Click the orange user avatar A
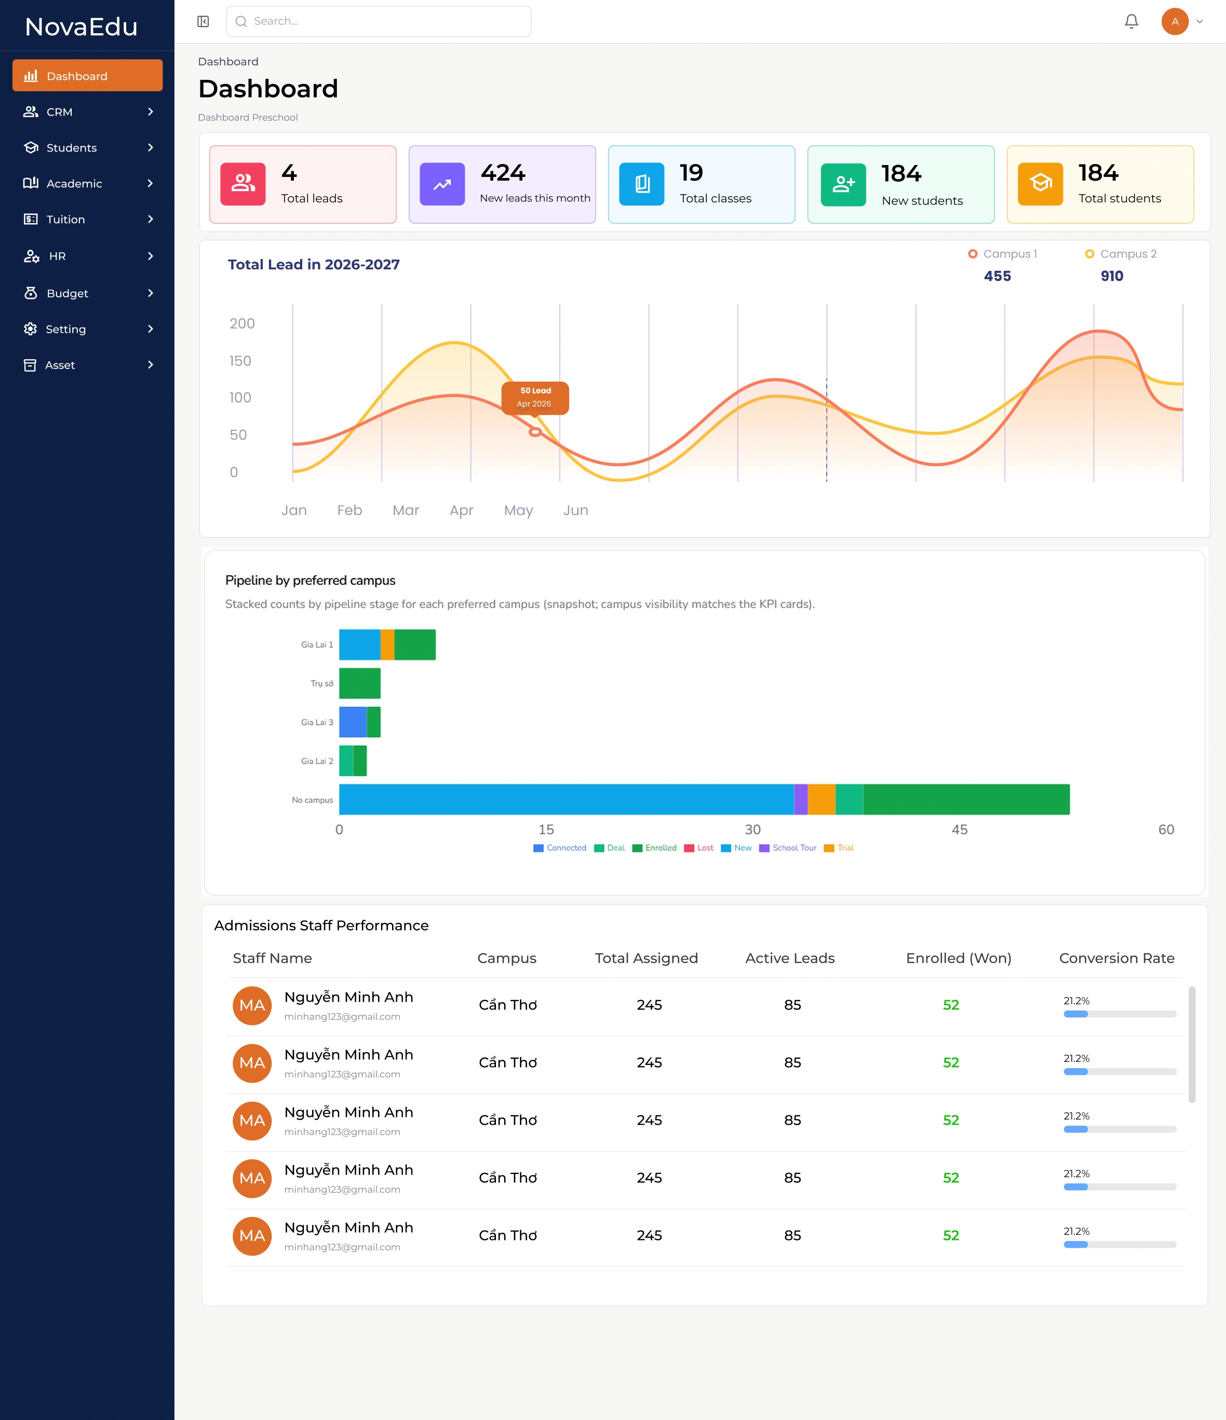The height and width of the screenshot is (1420, 1226). (x=1175, y=21)
